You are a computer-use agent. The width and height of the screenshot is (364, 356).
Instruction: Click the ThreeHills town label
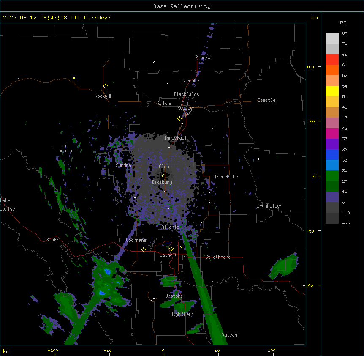(227, 177)
